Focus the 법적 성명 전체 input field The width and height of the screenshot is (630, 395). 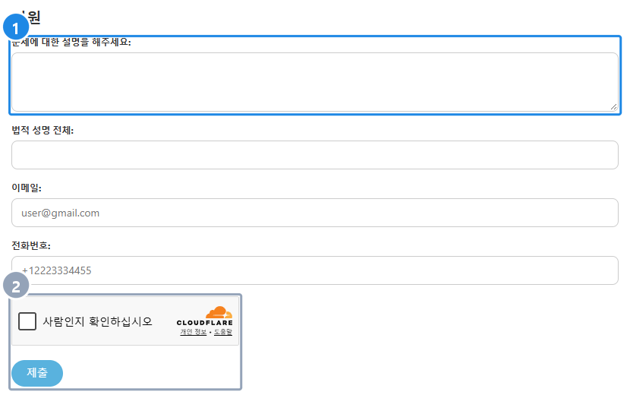pyautogui.click(x=314, y=155)
